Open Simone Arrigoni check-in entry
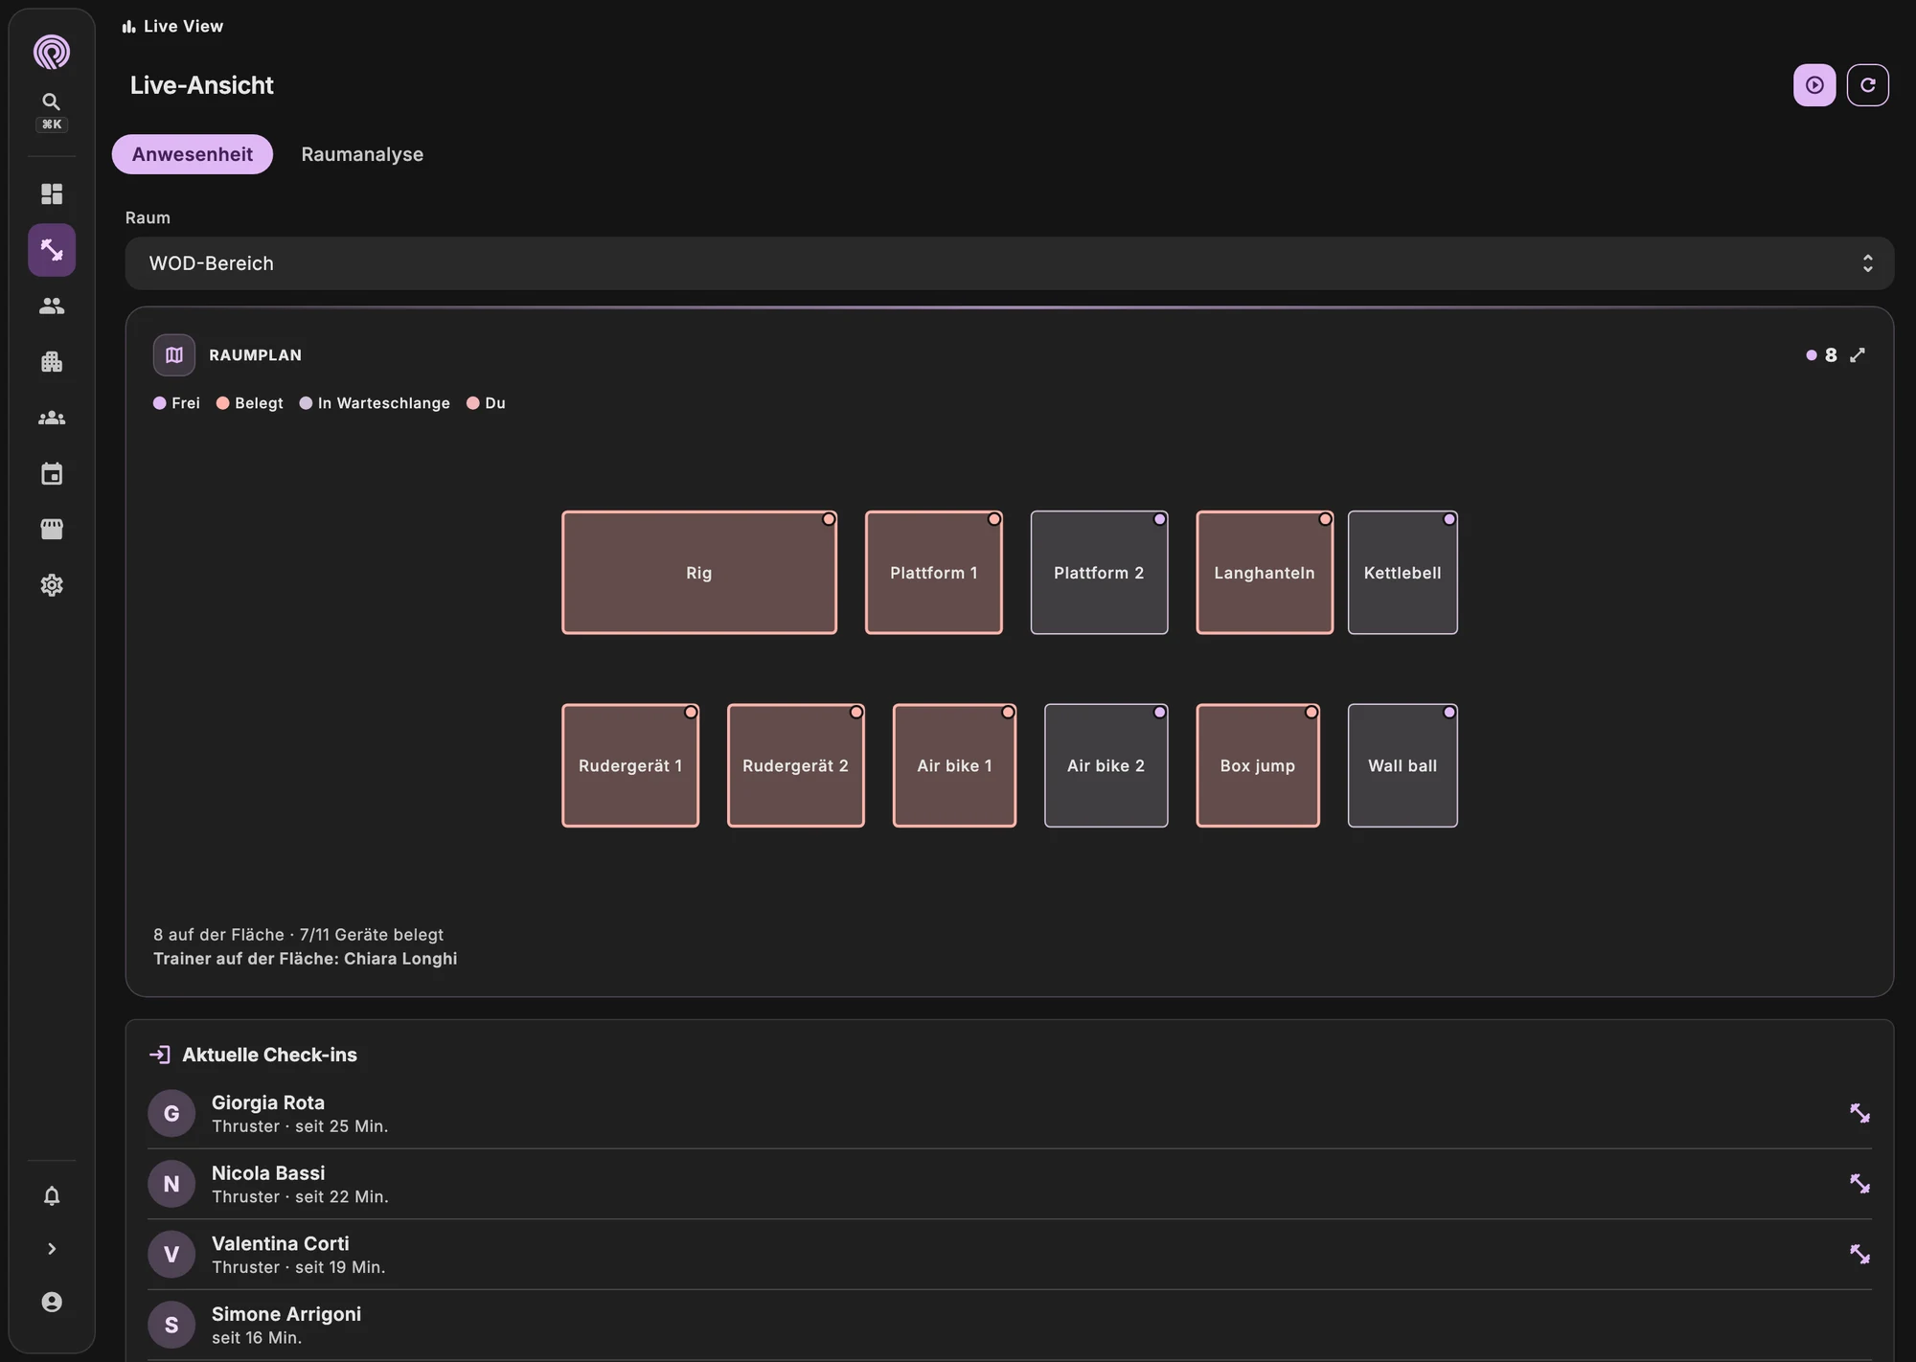This screenshot has height=1362, width=1916. [x=1010, y=1325]
